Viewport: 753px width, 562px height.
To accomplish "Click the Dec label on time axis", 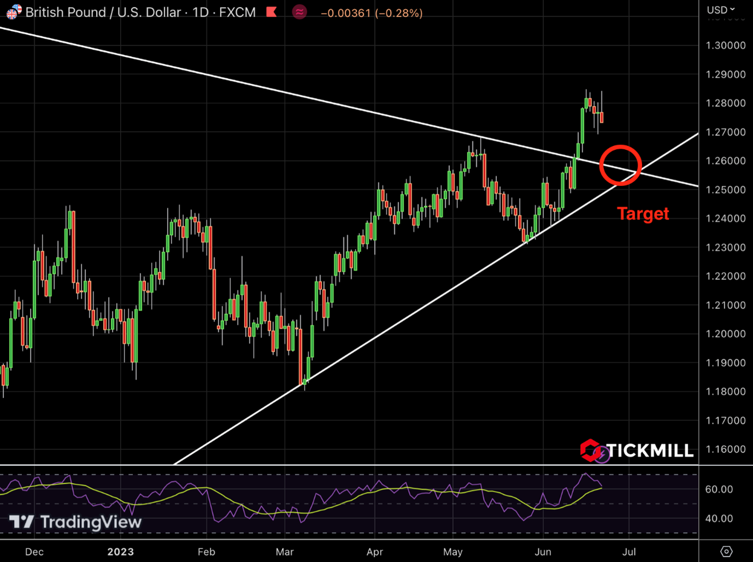I will 34,552.
